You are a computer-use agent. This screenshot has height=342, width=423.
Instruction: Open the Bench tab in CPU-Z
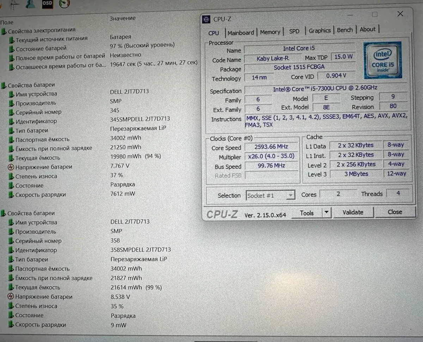click(344, 30)
